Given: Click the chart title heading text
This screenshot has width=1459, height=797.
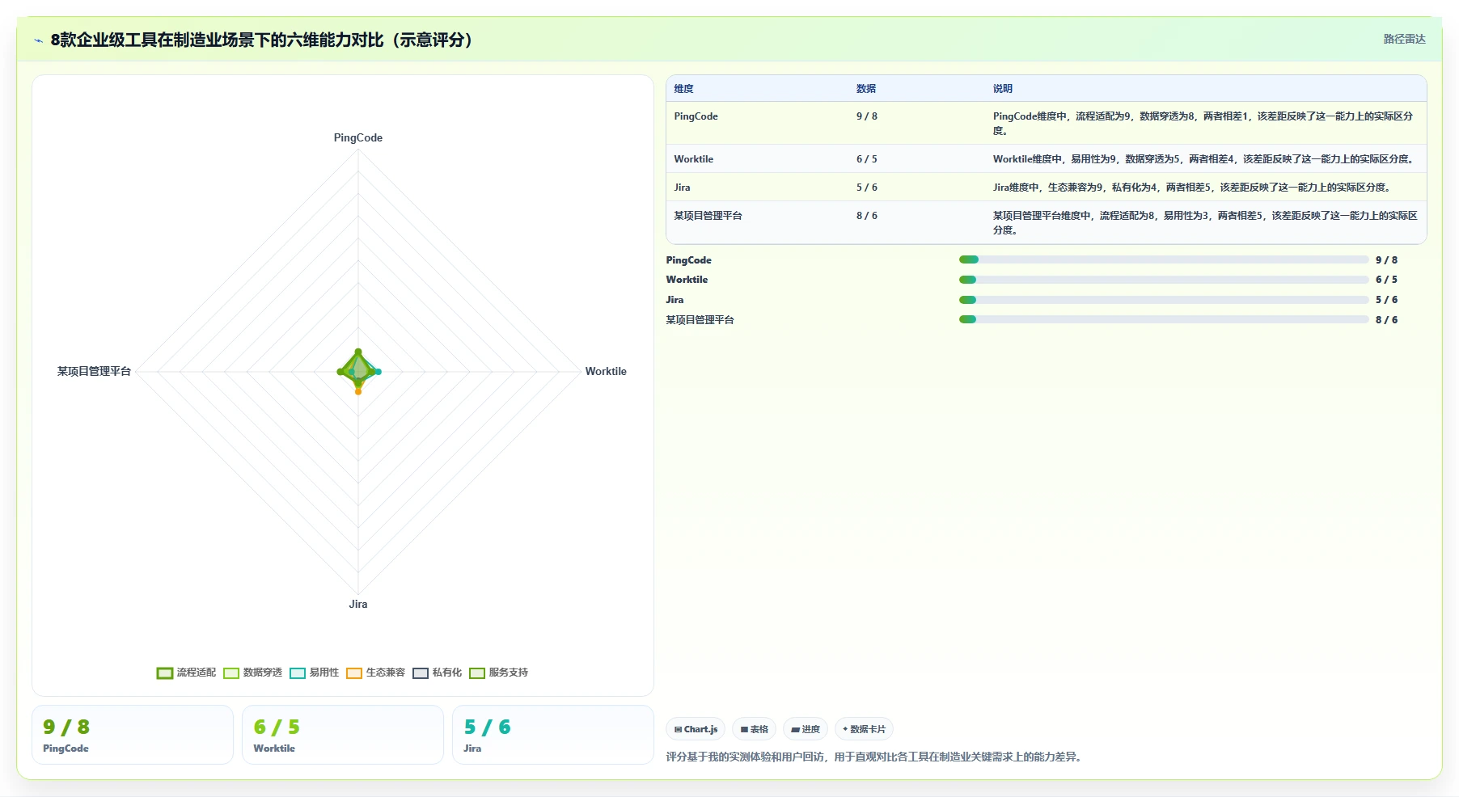Looking at the screenshot, I should click(x=262, y=40).
